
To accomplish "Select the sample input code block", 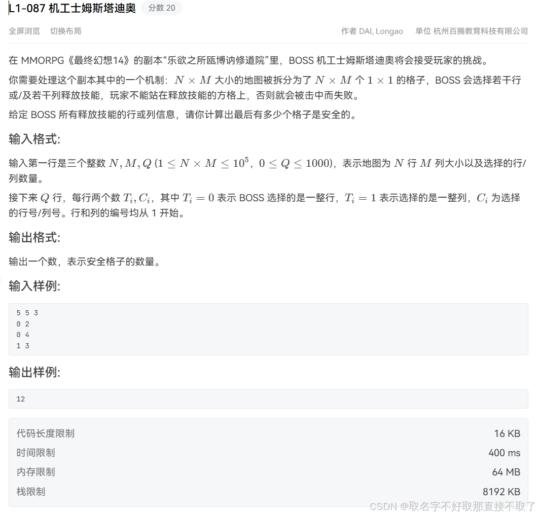I will point(269,329).
